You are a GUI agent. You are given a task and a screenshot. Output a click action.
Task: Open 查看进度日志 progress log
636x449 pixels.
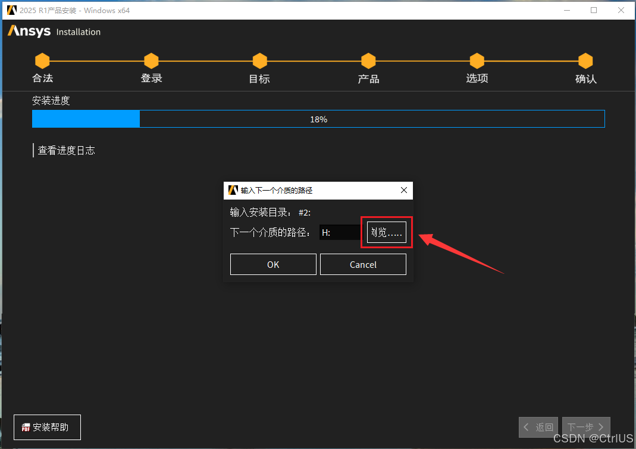tap(66, 151)
